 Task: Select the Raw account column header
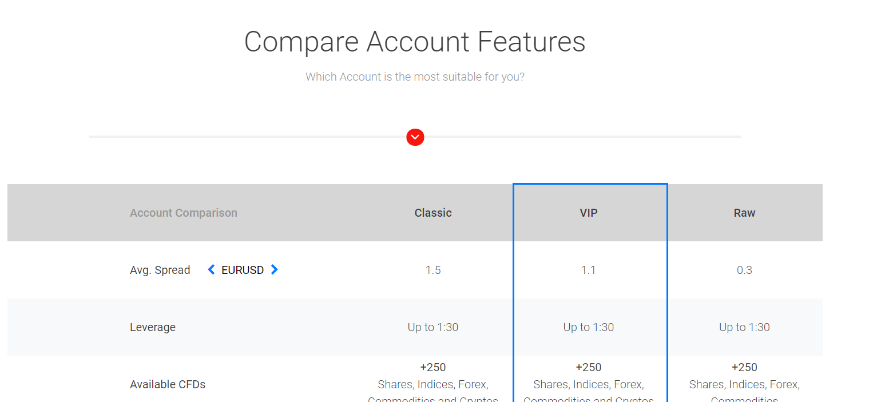744,213
